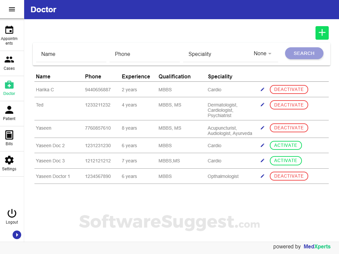Select the Doctor sidebar tab

point(9,88)
